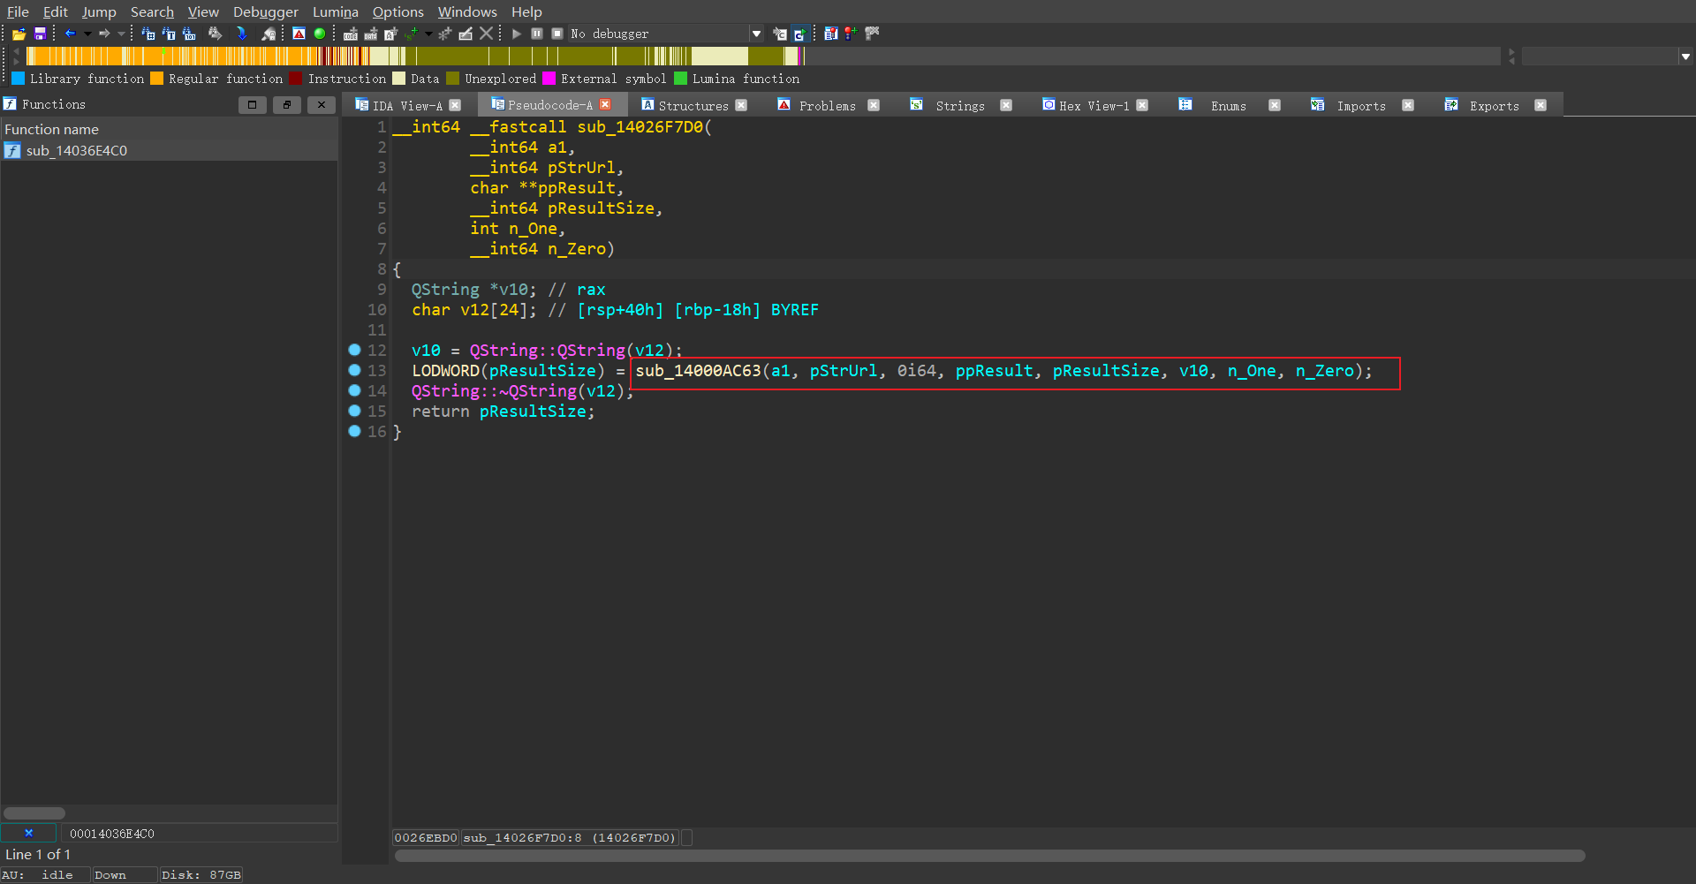
Task: Toggle breakpoint dot on line 15
Action: point(354,411)
